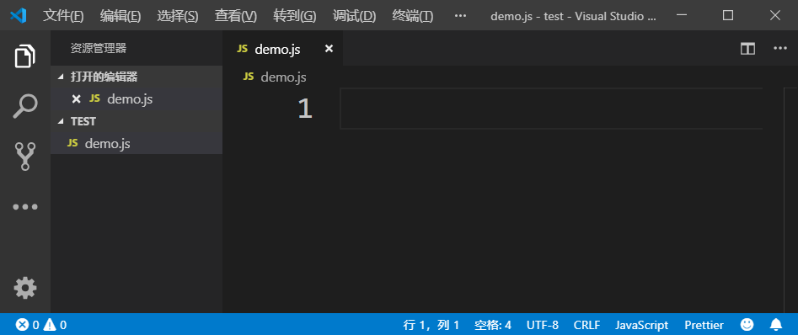
Task: Open the Search view in activity bar
Action: pos(25,106)
